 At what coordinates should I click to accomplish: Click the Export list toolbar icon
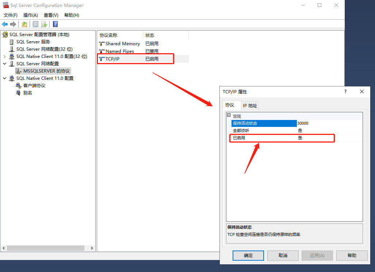[44, 24]
